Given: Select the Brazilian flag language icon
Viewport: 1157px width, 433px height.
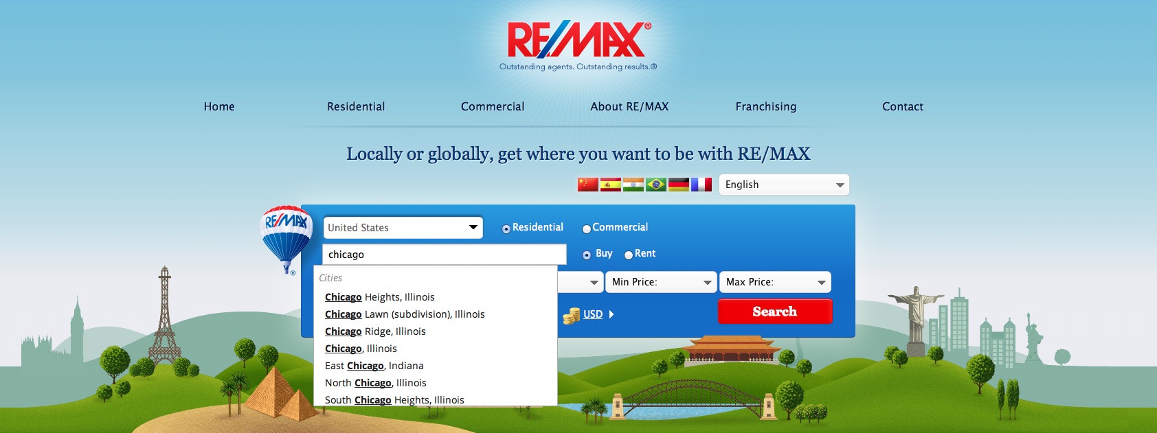Looking at the screenshot, I should pyautogui.click(x=655, y=185).
